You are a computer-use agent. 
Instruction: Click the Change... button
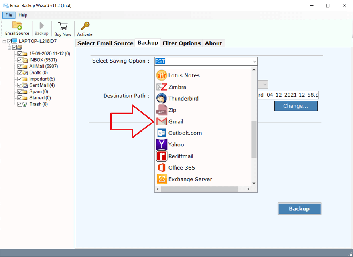tap(296, 106)
